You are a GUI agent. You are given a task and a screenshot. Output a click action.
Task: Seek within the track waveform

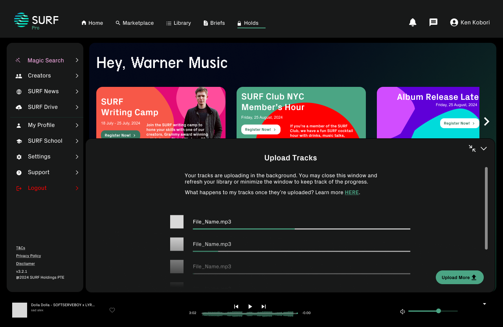[250, 313]
